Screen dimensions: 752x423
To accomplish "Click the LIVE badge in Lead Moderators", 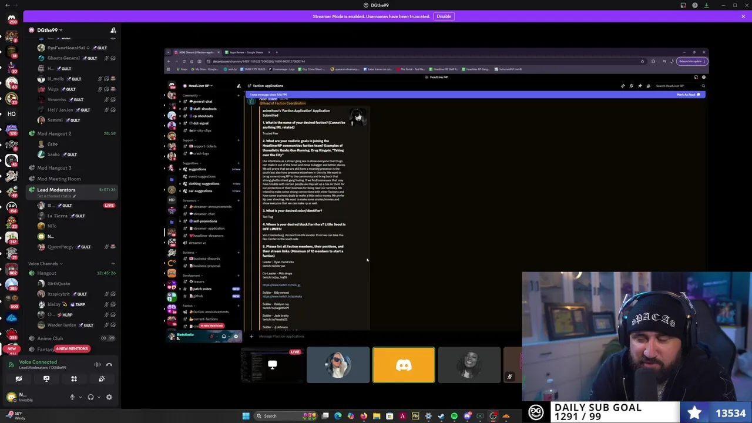I will (x=109, y=206).
